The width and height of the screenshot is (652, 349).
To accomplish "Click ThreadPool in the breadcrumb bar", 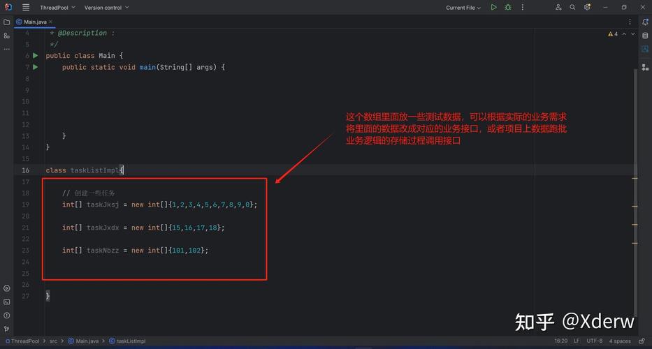I will (x=22, y=341).
